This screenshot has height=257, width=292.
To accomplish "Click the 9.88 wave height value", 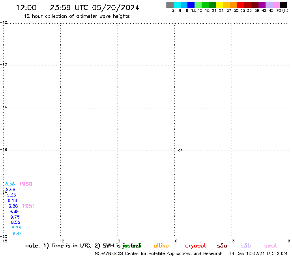I will [x=13, y=206].
